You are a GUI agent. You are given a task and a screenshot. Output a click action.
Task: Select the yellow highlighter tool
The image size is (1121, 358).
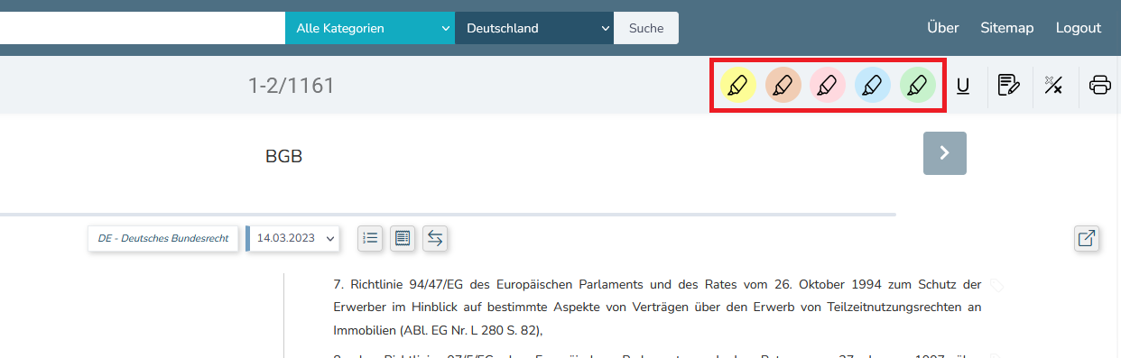pyautogui.click(x=737, y=86)
